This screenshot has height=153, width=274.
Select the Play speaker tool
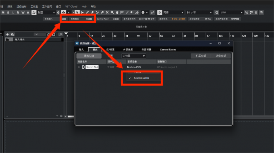(132, 13)
